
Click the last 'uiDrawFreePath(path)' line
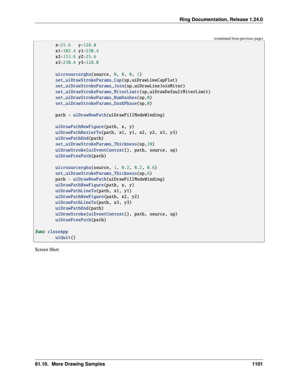tap(81, 220)
